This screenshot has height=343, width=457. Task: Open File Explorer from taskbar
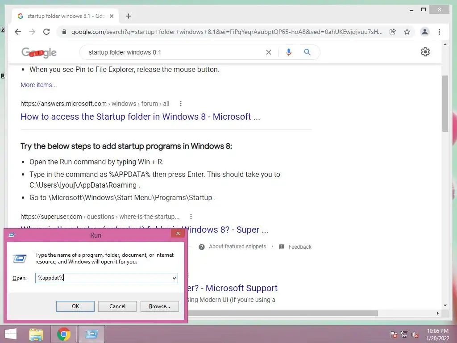pos(36,334)
